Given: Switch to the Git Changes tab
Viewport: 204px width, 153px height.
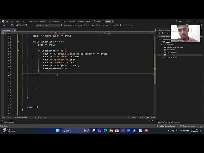Looking at the screenshot, I should point(176,122).
